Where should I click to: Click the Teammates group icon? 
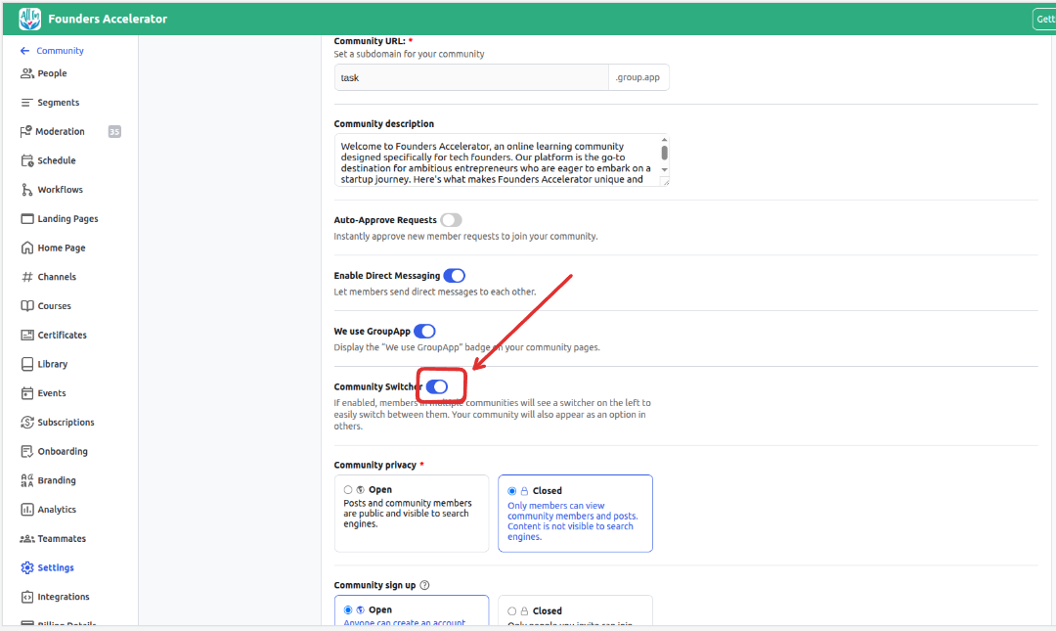point(27,539)
